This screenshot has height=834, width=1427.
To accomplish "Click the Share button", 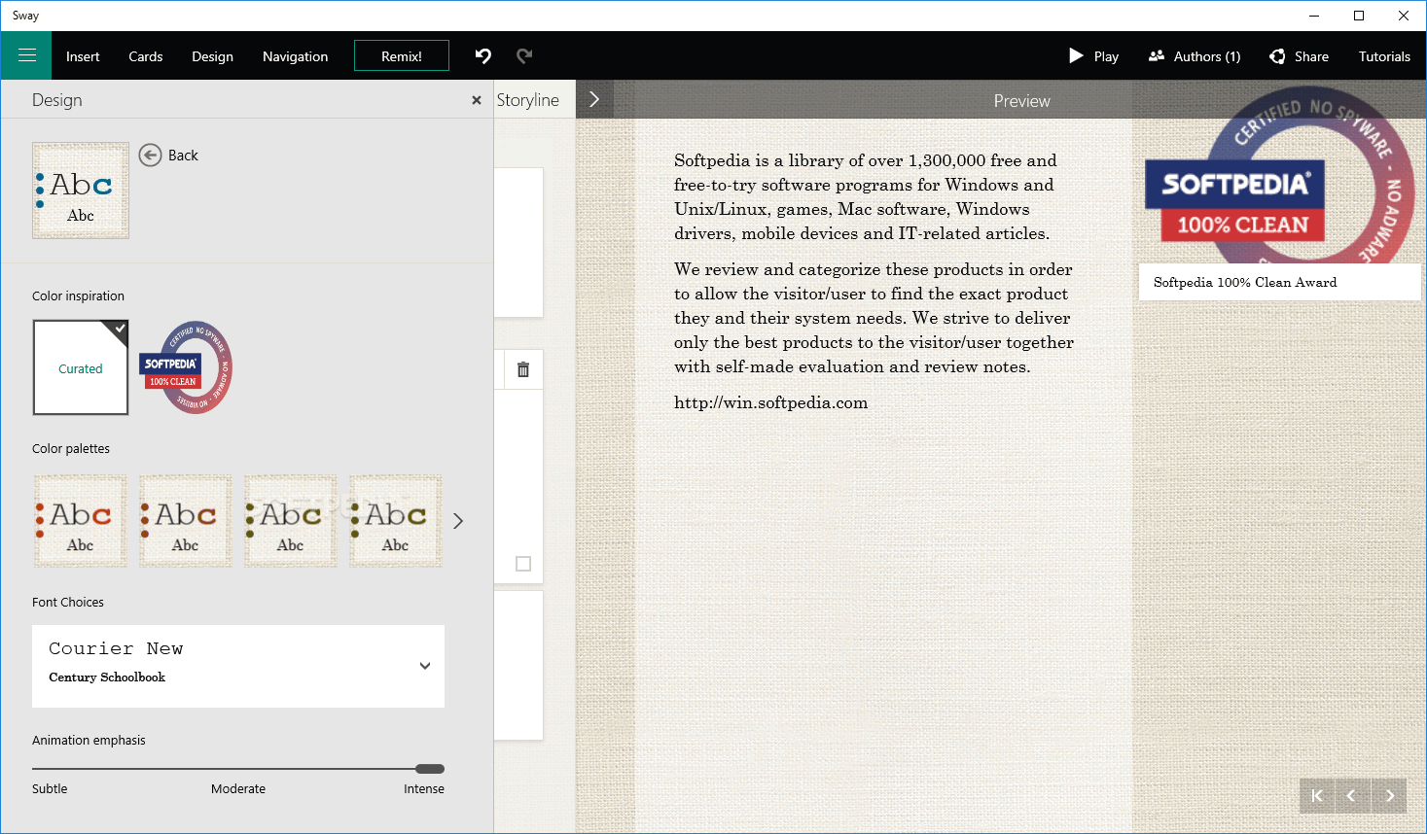I will point(1300,56).
